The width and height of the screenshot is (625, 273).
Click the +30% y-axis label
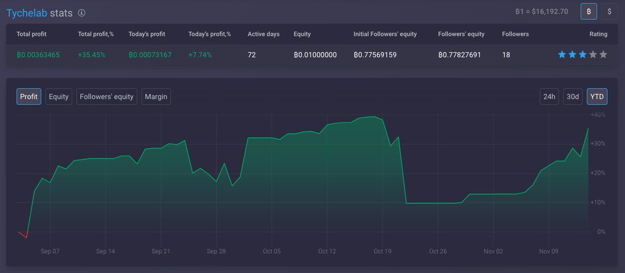pos(597,144)
